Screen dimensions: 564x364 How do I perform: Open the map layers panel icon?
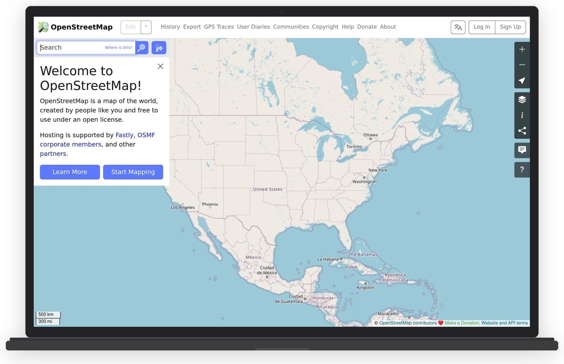(521, 99)
